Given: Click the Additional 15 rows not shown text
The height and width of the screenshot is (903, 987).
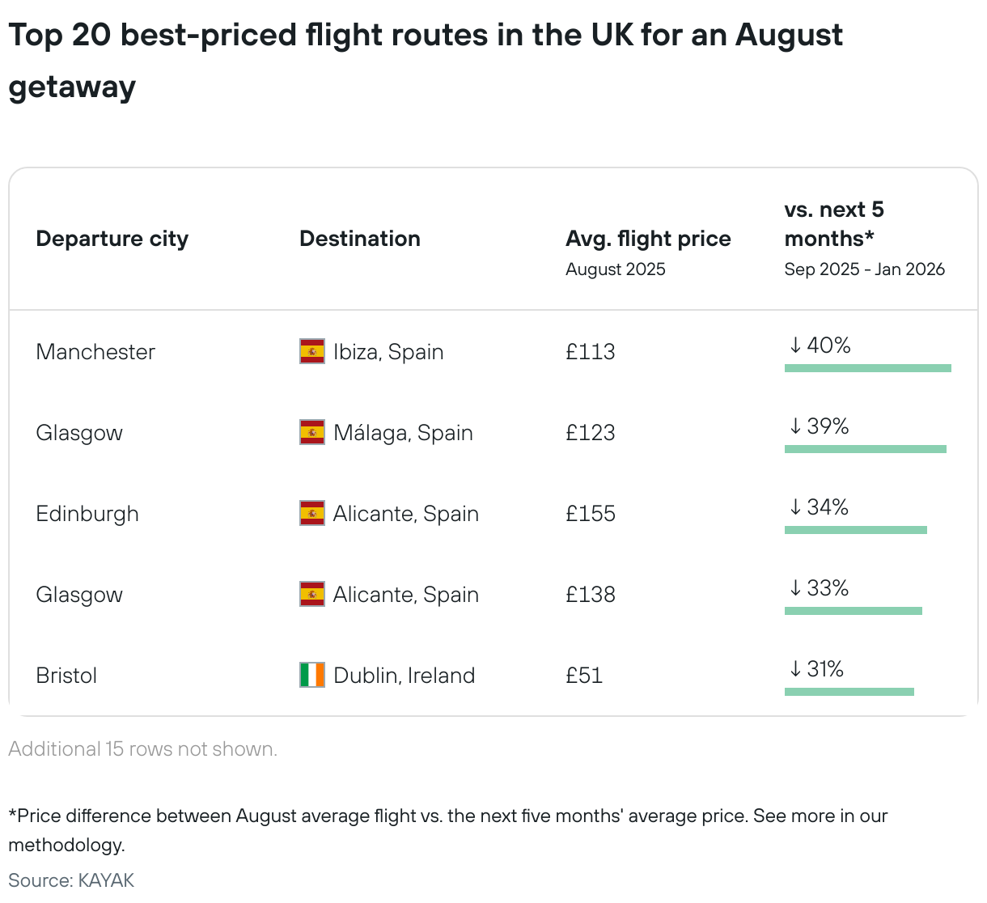Looking at the screenshot, I should click(142, 749).
